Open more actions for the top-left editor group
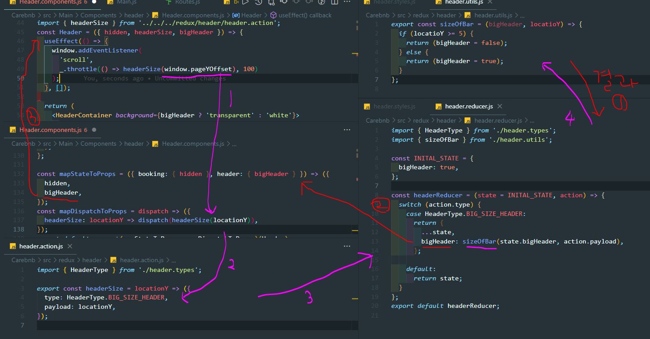Viewport: 650px width, 339px height. (347, 2)
